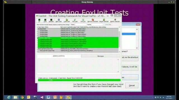Open Word from the taskbar
179x100 pixels.
[x=48, y=97]
